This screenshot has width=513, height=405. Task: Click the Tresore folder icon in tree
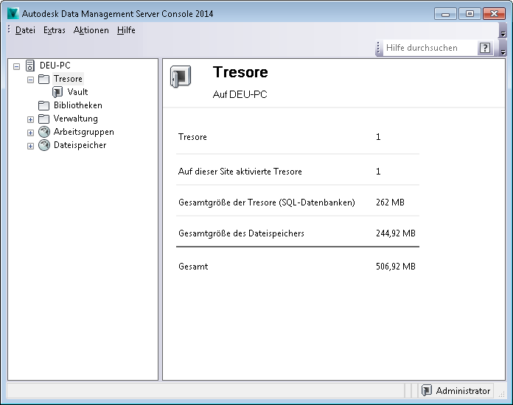[x=43, y=79]
